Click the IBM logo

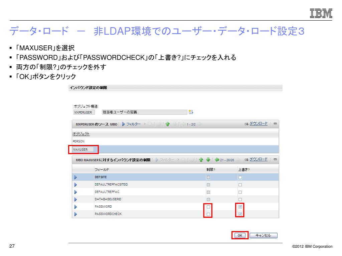point(321,13)
